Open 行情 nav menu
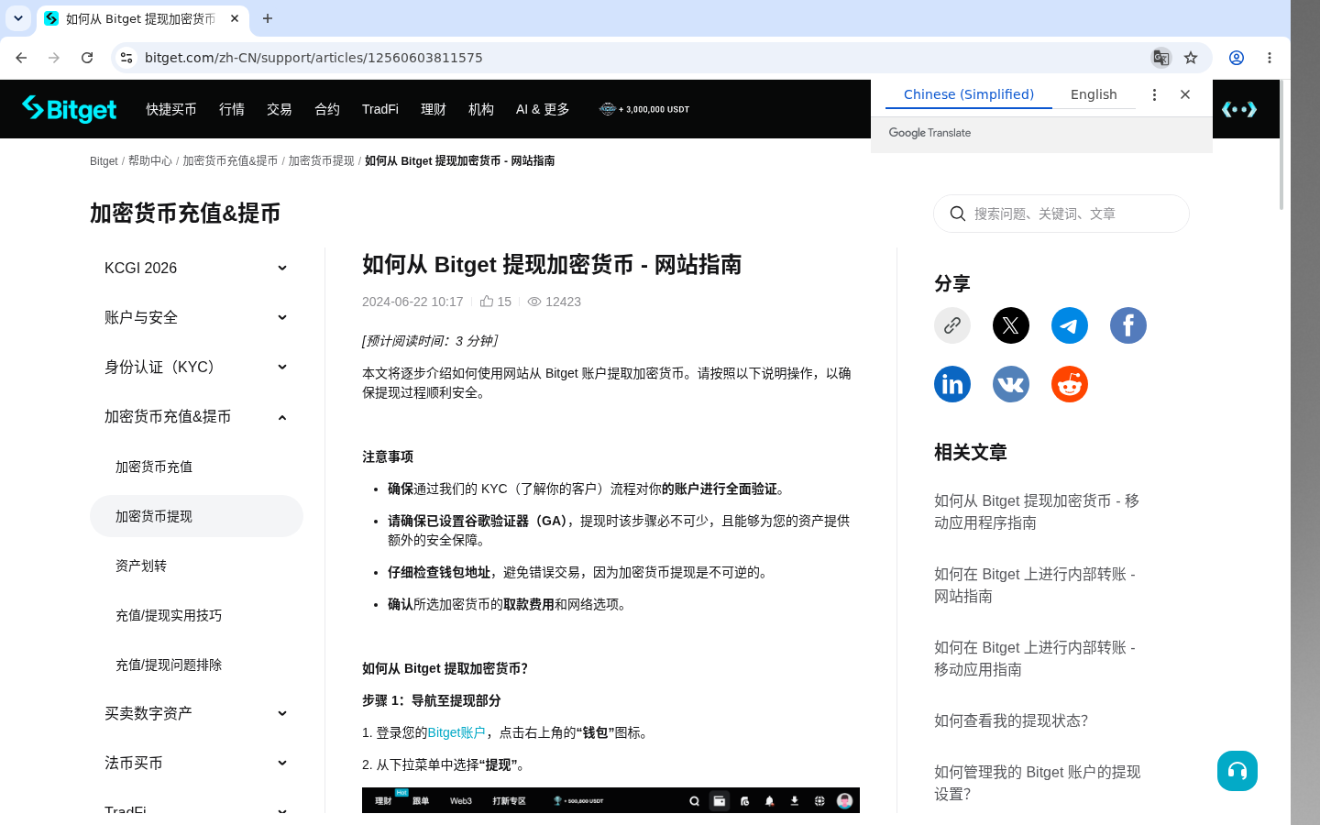The height and width of the screenshot is (825, 1320). coord(232,109)
